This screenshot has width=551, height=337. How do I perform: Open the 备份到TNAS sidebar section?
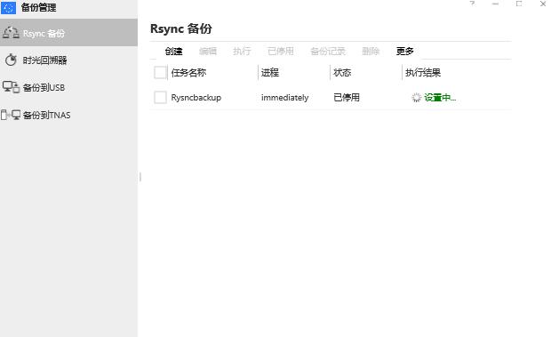point(68,115)
